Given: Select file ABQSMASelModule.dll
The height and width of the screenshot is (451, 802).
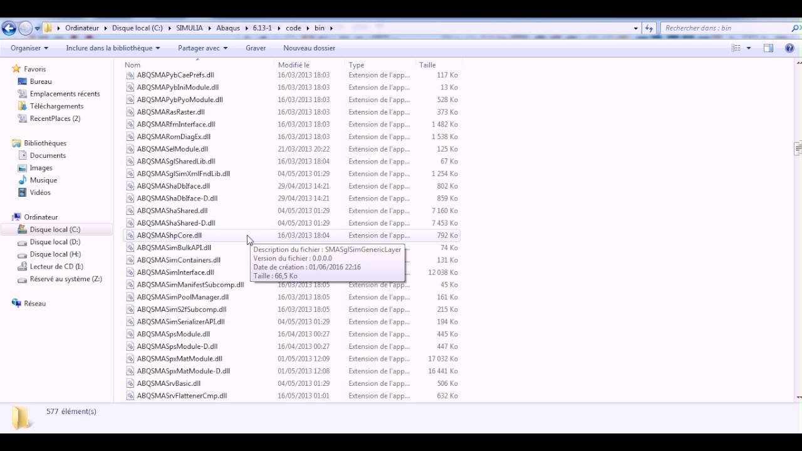Looking at the screenshot, I should pyautogui.click(x=172, y=149).
